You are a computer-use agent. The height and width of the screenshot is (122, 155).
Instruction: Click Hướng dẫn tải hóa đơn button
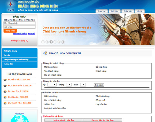tap(103, 120)
